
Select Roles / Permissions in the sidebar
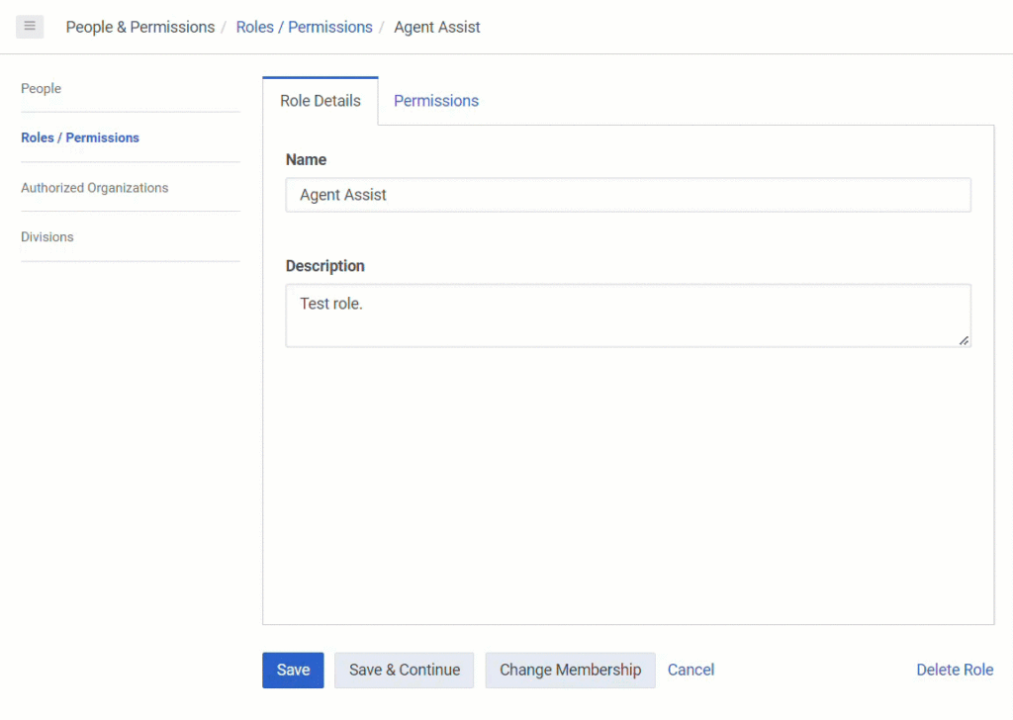point(80,137)
